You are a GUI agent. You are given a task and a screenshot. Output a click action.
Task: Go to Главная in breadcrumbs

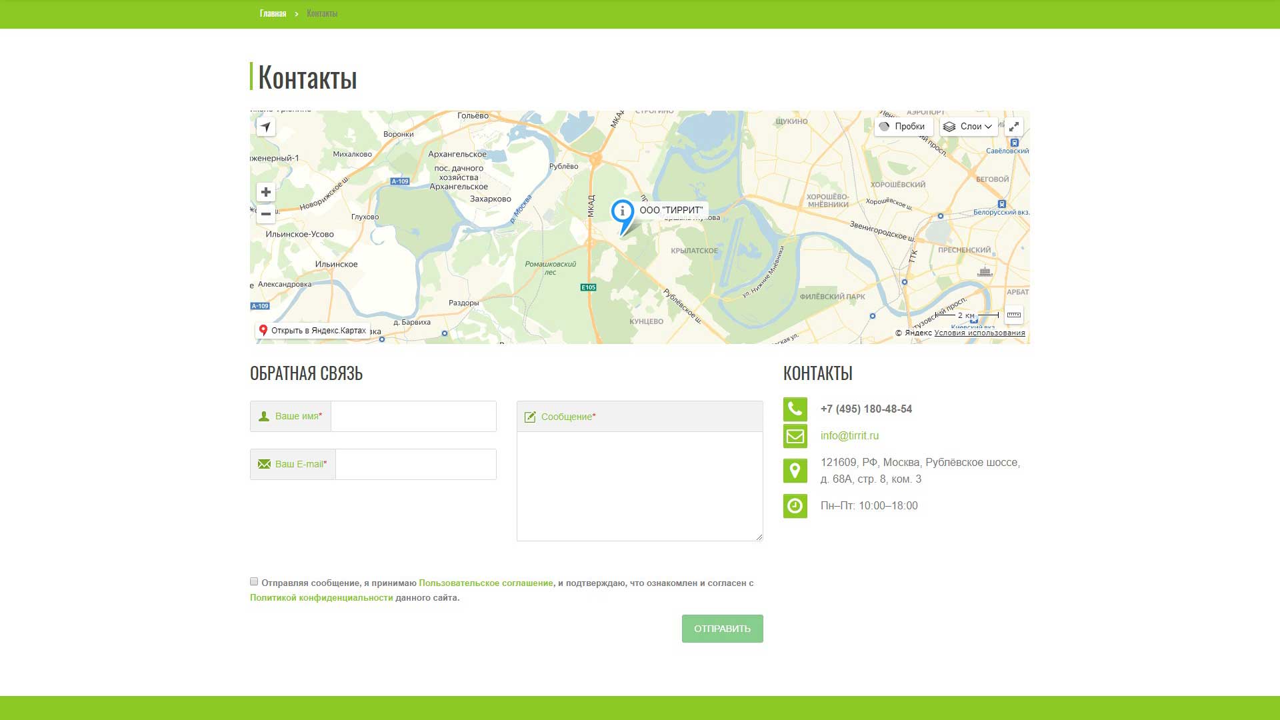pos(273,13)
